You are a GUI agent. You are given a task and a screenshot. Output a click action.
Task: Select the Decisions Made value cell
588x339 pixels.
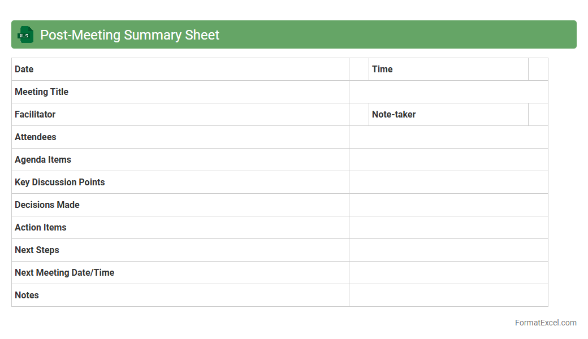pyautogui.click(x=448, y=205)
